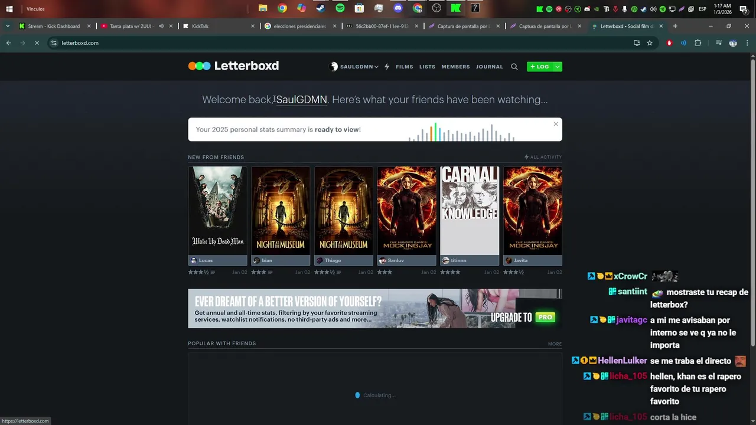The width and height of the screenshot is (756, 425).
Task: Open the JOURNAL menu
Action: pos(490,67)
